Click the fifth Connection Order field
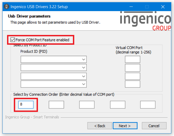Image resolution: width=174 pixels, height=136 pixels. point(148,105)
